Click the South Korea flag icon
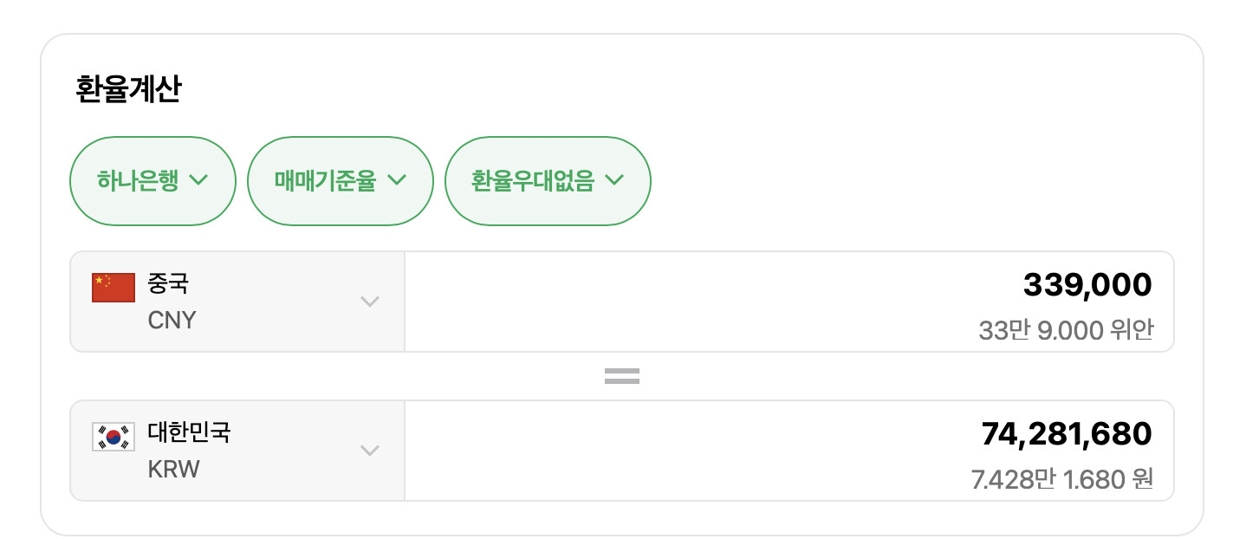This screenshot has height=539, width=1246. [x=114, y=436]
